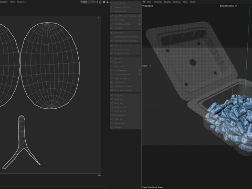Open the Filter menu
Viewport: 252px width, 189px height.
(185, 2)
